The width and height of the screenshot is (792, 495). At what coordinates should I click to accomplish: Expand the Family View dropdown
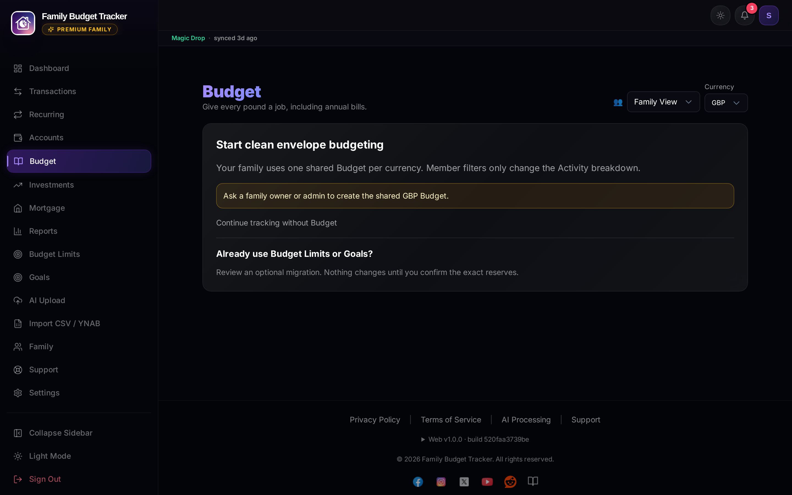pos(663,102)
